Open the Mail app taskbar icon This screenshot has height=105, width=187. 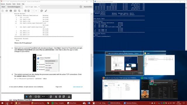pos(84,103)
